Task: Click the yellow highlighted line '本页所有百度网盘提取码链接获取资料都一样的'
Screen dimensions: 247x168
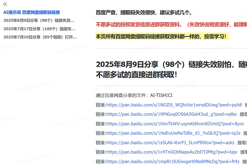Action: (x=162, y=37)
